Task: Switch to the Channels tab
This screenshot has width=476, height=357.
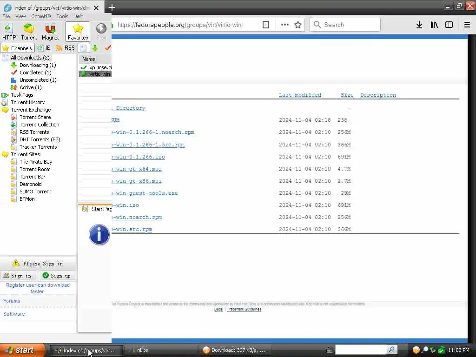Action: [x=17, y=48]
